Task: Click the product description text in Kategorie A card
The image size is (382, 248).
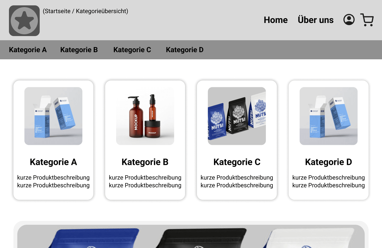Action: click(x=53, y=182)
